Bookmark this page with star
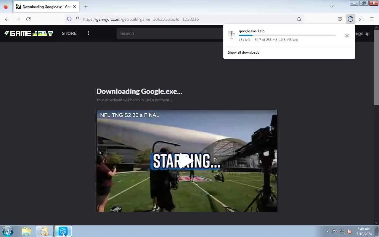 pyautogui.click(x=299, y=19)
